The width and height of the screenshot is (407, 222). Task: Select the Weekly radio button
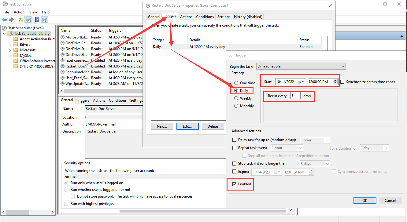[x=236, y=98]
